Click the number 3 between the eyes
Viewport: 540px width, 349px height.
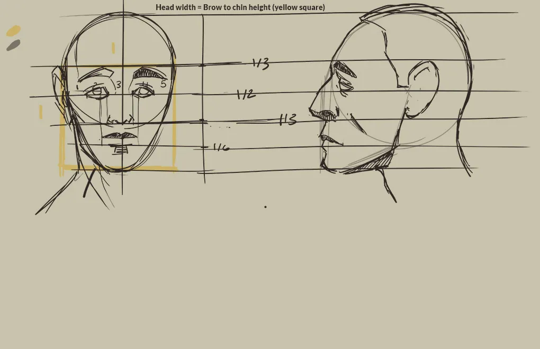coord(119,85)
